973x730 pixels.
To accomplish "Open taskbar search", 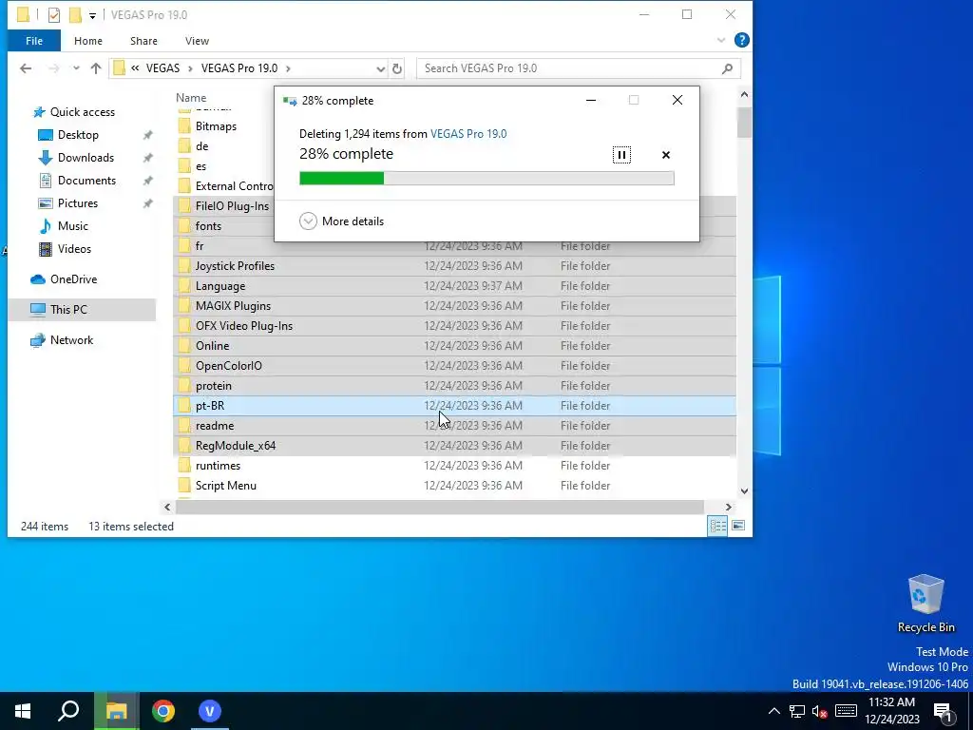I will pyautogui.click(x=68, y=711).
